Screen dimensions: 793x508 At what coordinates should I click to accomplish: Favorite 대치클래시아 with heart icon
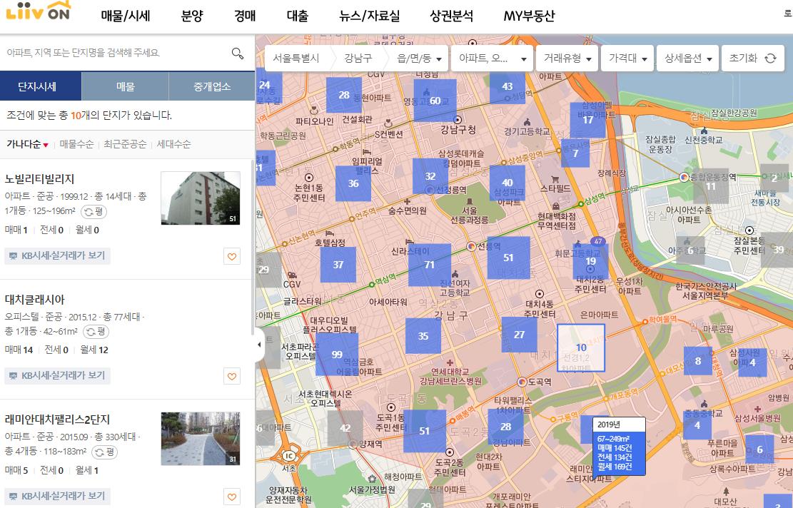(x=232, y=376)
